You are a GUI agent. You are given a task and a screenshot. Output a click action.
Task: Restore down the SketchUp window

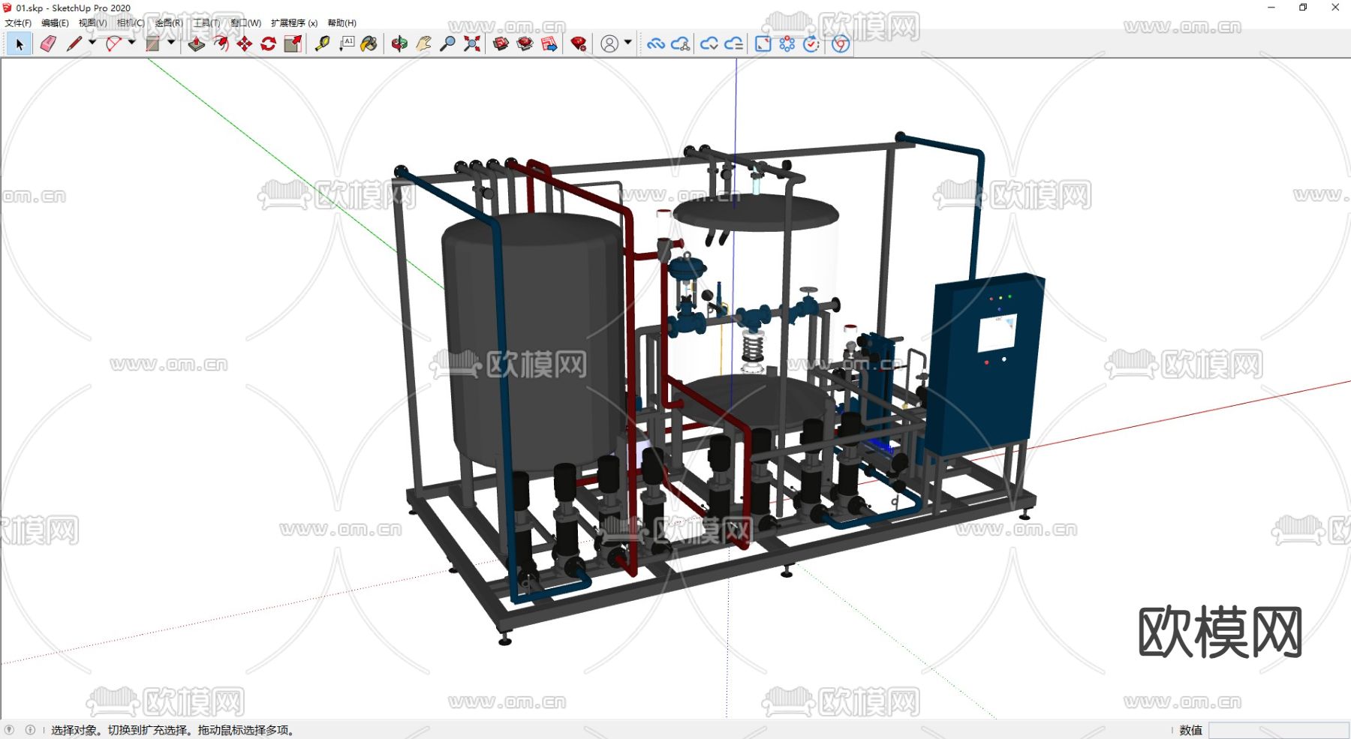[1303, 8]
